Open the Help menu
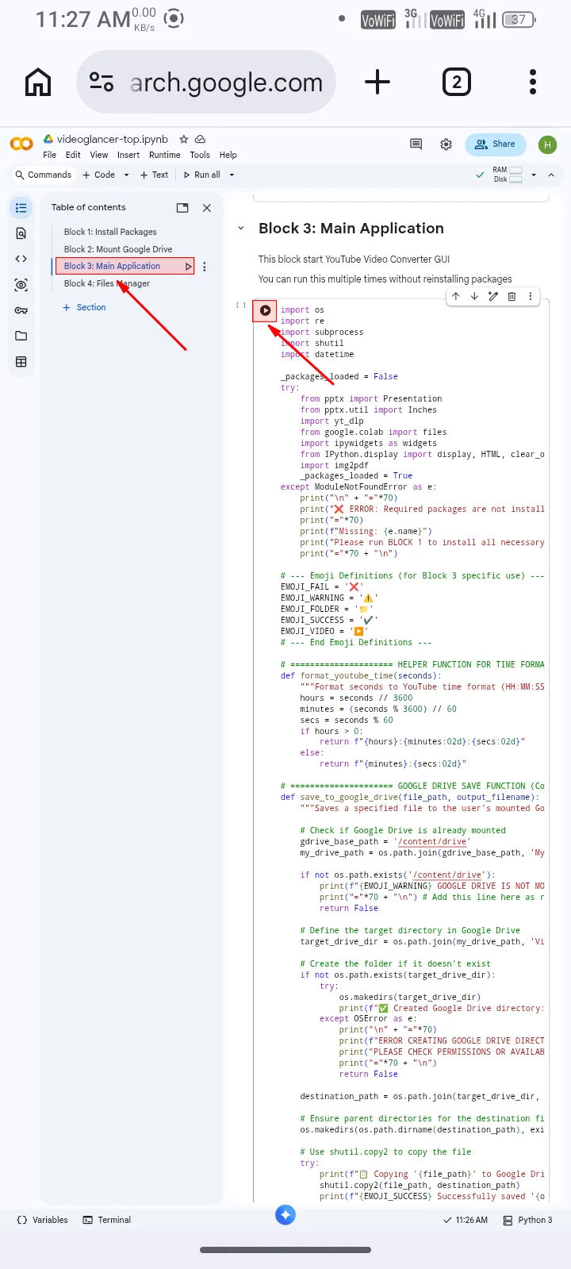The image size is (571, 1269). [x=228, y=155]
